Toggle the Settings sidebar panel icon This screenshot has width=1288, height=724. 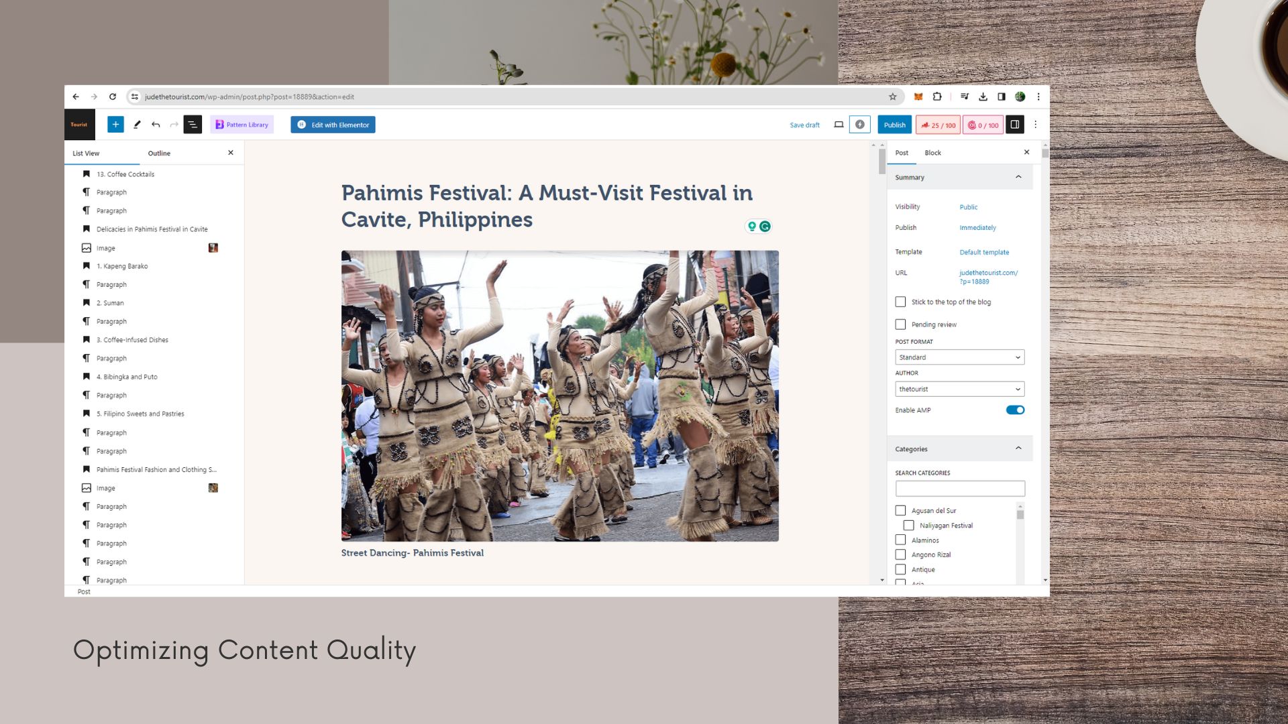[x=1014, y=125]
